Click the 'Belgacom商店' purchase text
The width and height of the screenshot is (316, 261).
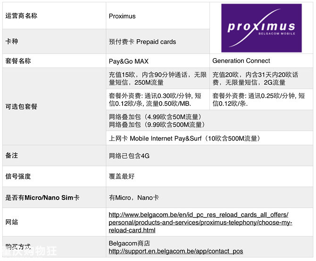129,243
